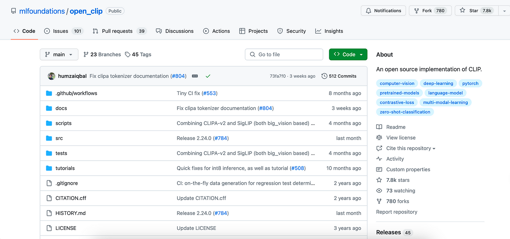Open the 'Update CITATION.cff' commit message

(x=201, y=198)
